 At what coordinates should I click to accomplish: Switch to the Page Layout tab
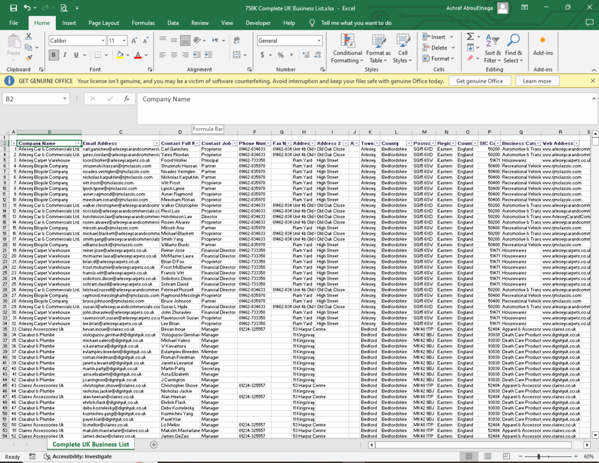tap(104, 23)
